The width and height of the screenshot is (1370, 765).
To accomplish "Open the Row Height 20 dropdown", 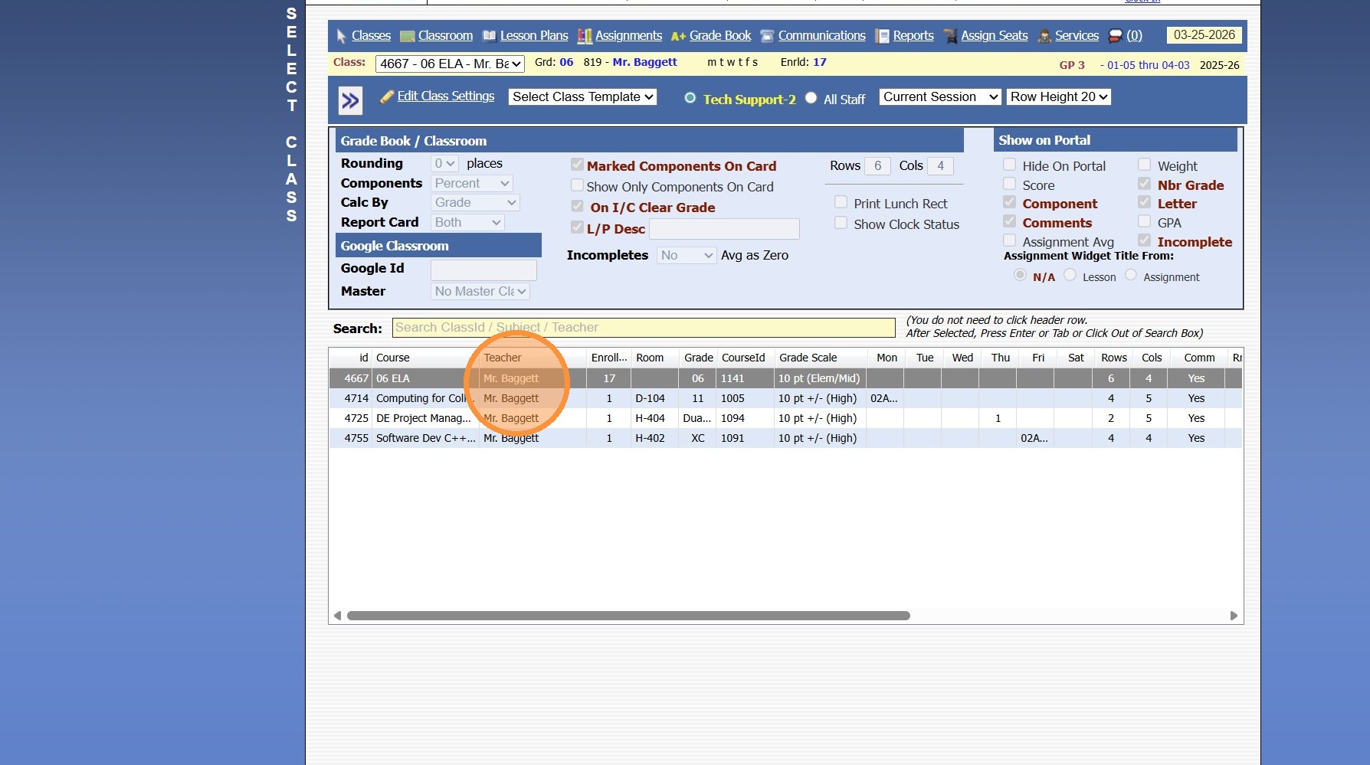I will [1058, 96].
